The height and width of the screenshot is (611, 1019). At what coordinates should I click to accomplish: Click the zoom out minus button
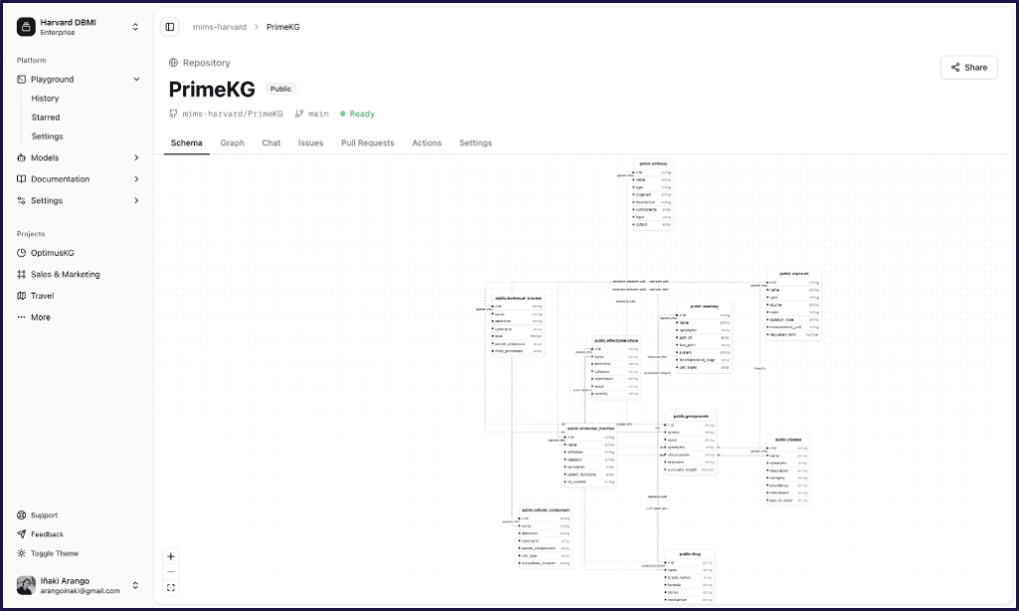171,572
